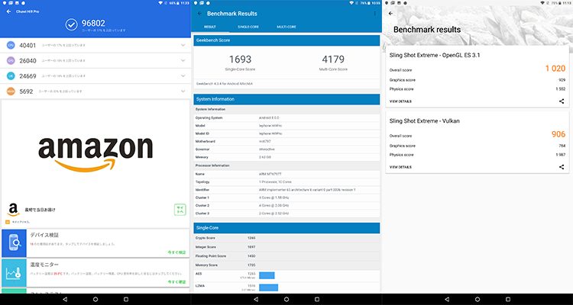573x305 pixels.
Task: Open the 温度モニター thermometer icon tile
Action: (14, 273)
